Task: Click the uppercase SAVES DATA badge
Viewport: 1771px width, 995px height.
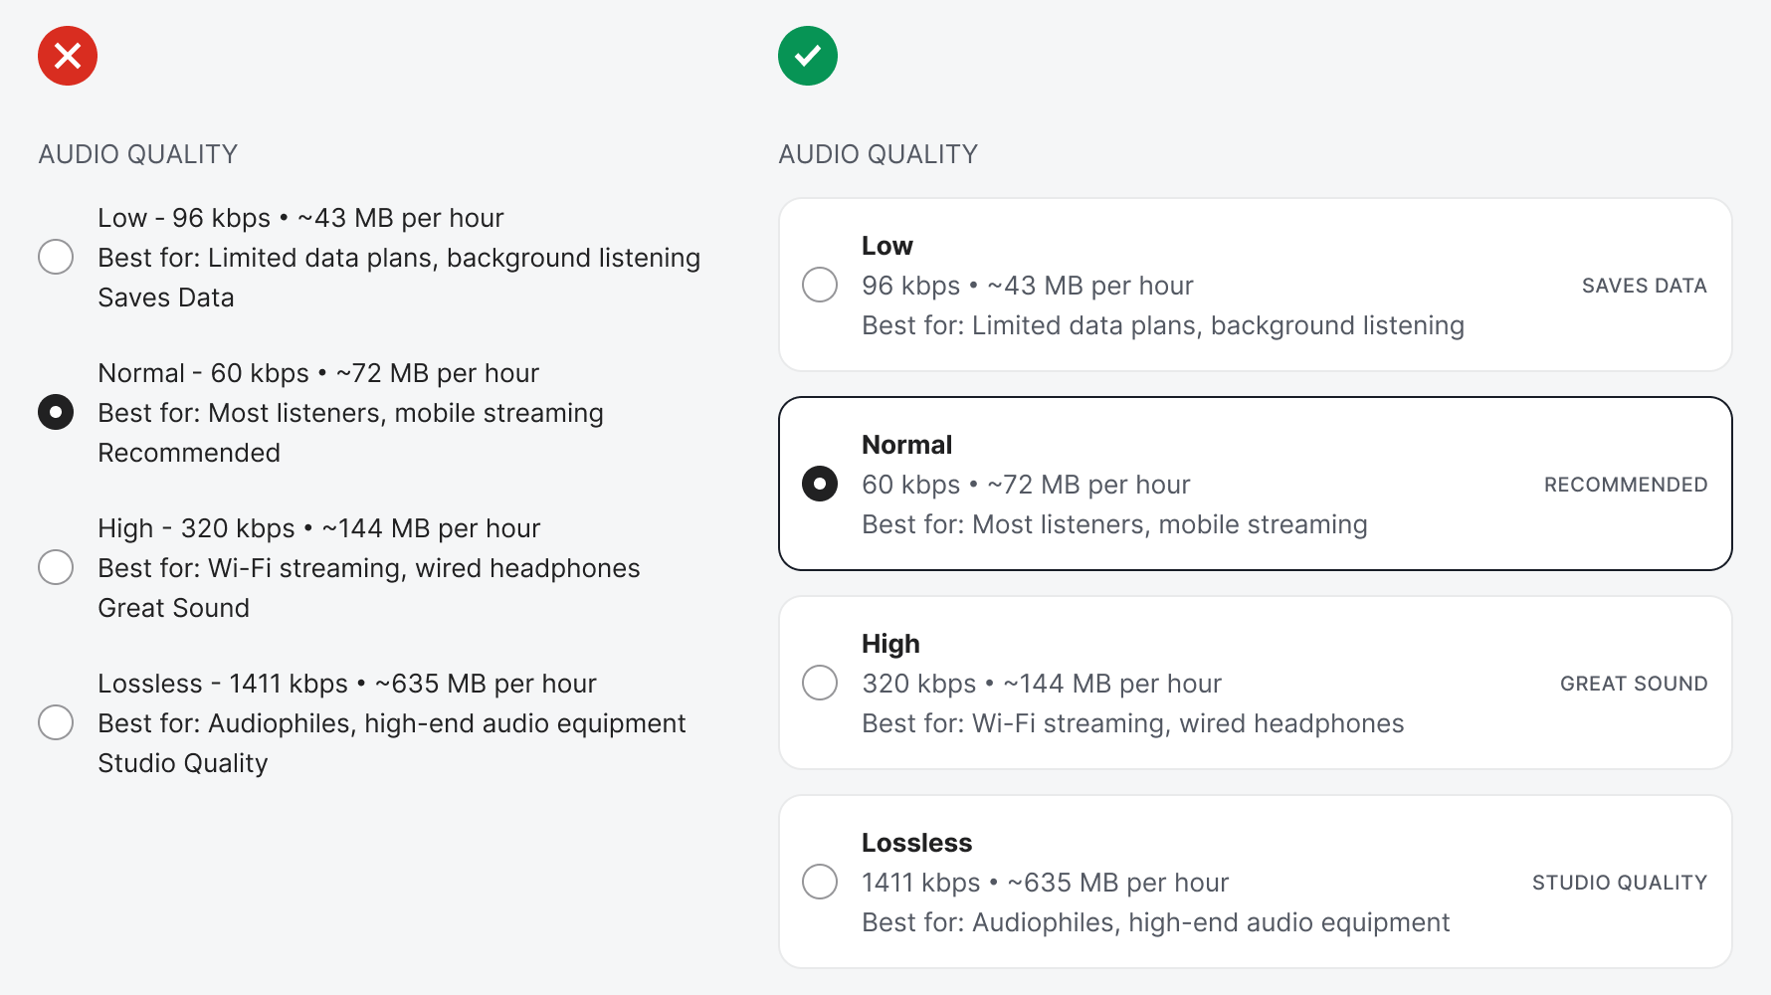Action: click(x=1644, y=286)
